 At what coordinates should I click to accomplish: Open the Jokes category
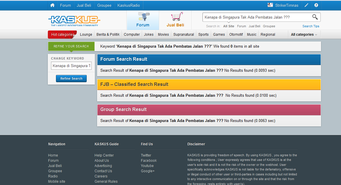(149, 35)
